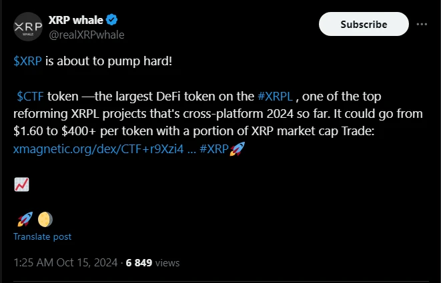Click the "is about to pump hard!" text
Screen dimensions: 441x283
pos(108,61)
